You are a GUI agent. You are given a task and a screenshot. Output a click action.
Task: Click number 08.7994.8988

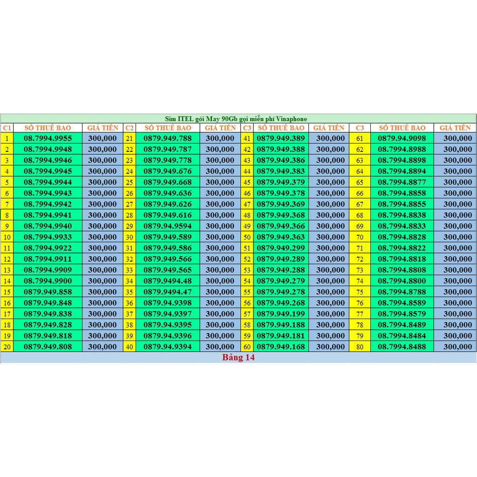402,149
